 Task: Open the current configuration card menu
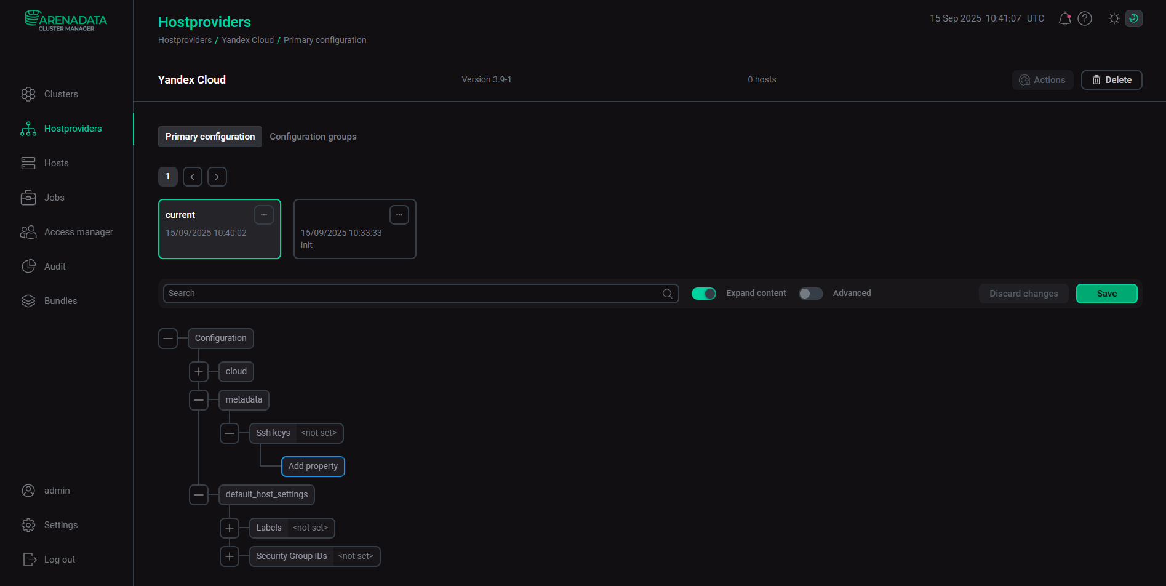(264, 215)
